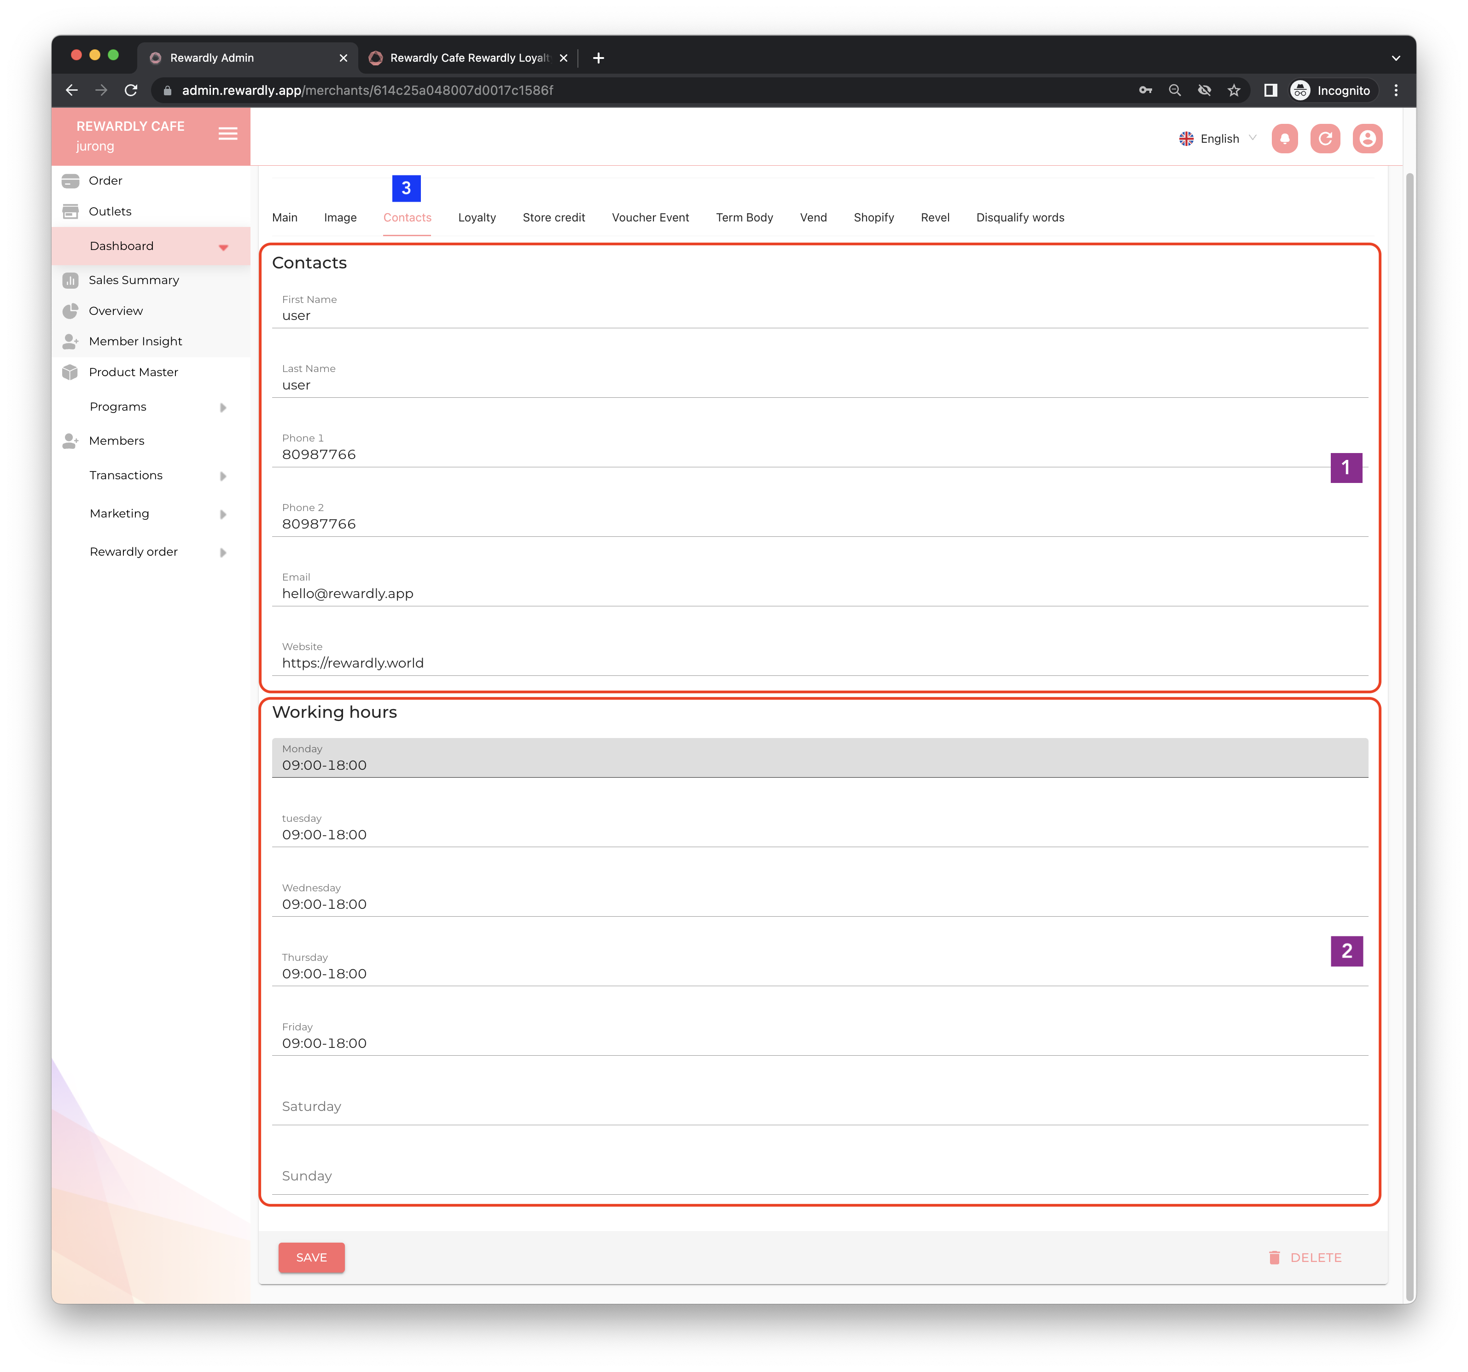Switch to the Image tab
This screenshot has height=1372, width=1468.
(x=340, y=218)
